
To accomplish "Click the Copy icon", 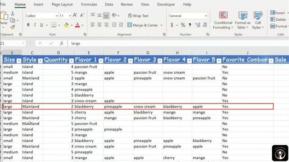I will coord(13,20).
